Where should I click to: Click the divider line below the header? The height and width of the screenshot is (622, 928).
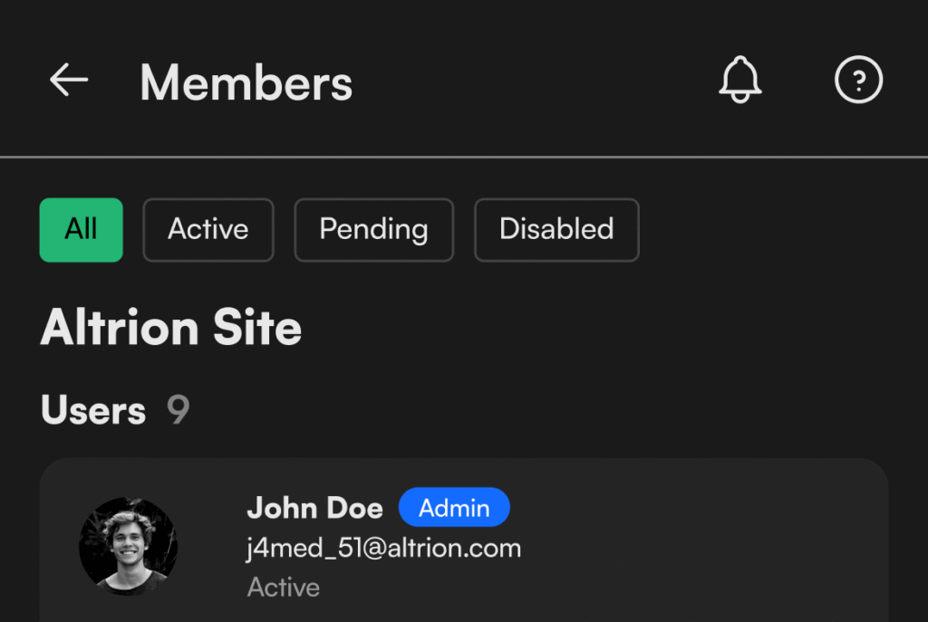[464, 158]
